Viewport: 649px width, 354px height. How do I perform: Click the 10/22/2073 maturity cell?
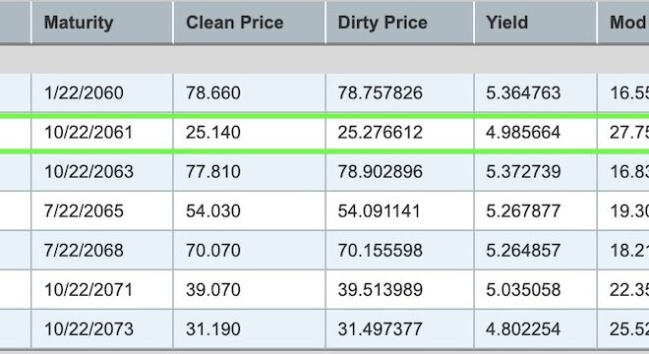(102, 329)
